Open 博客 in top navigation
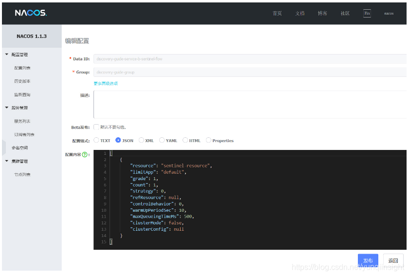The image size is (409, 276). (x=322, y=13)
